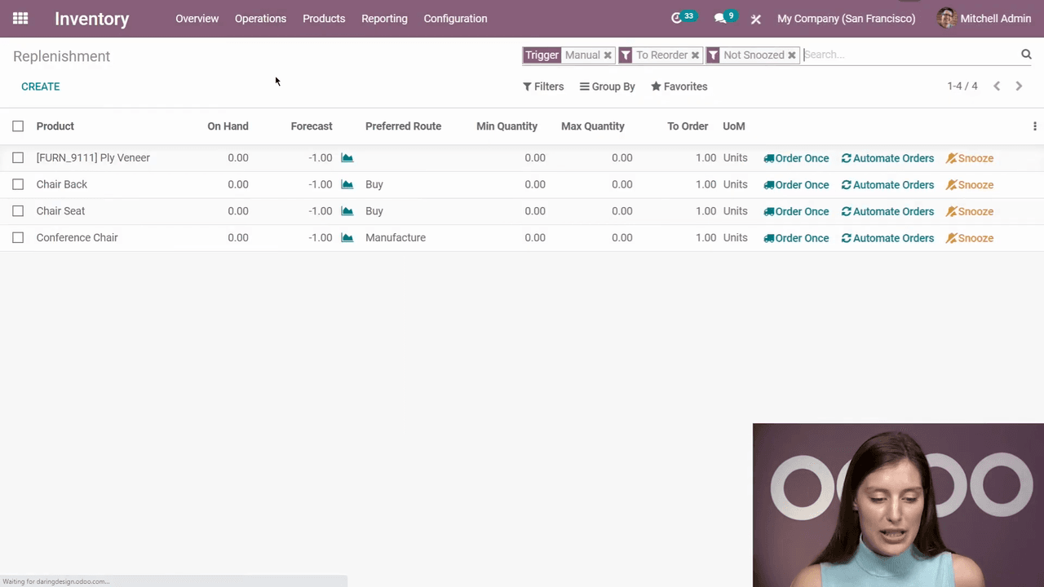Open the optional columns kebab menu

[x=1034, y=126]
